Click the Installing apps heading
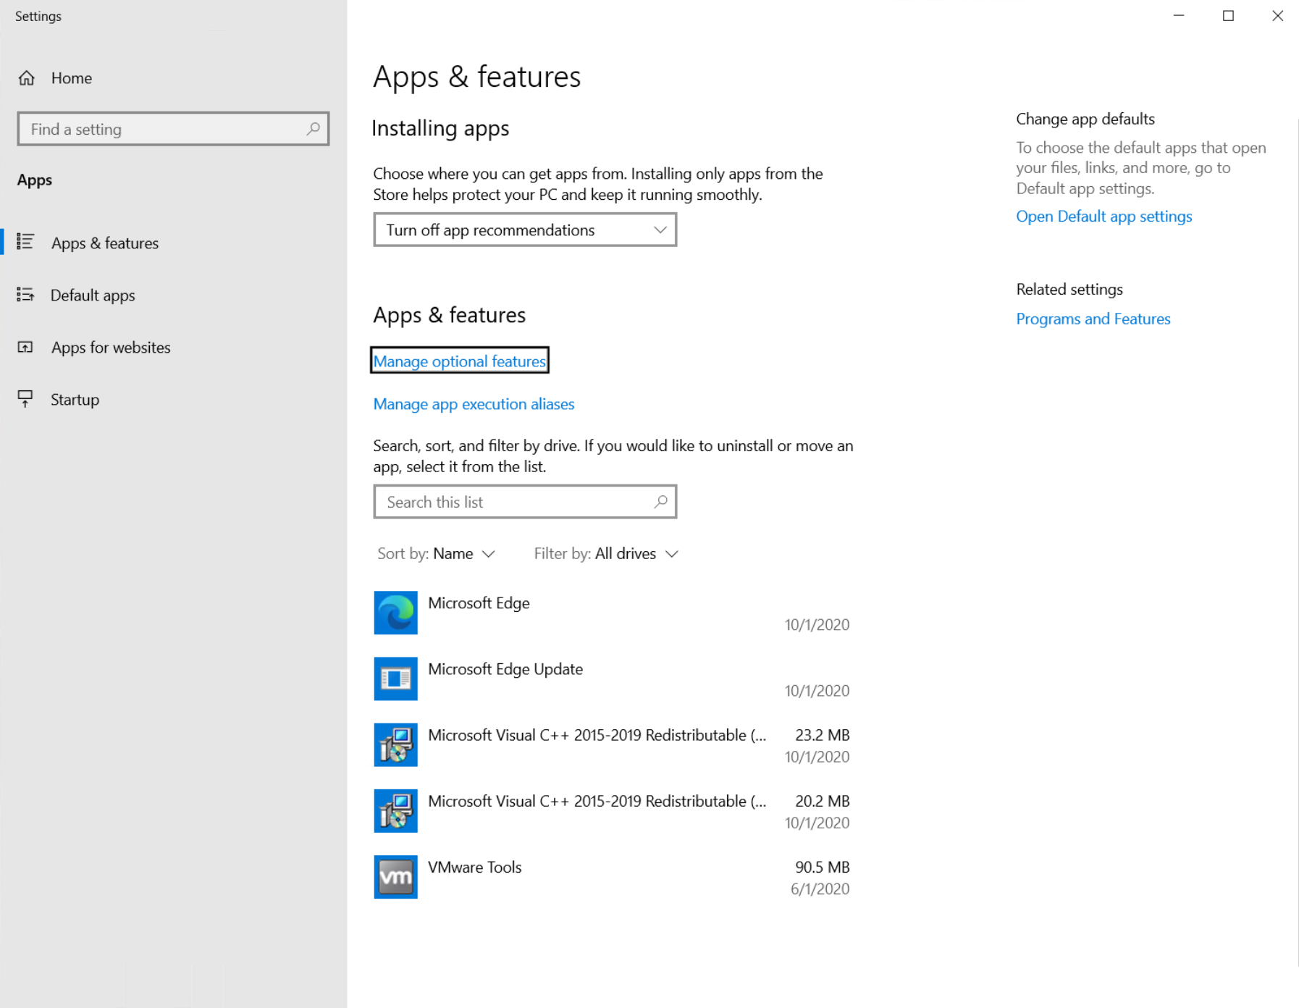Viewport: 1299px width, 1008px height. click(440, 129)
